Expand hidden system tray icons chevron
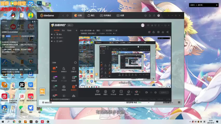The width and height of the screenshot is (221, 124). (190, 122)
